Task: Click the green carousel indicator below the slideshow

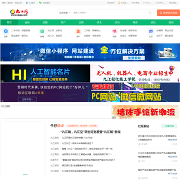Action: [25, 174]
